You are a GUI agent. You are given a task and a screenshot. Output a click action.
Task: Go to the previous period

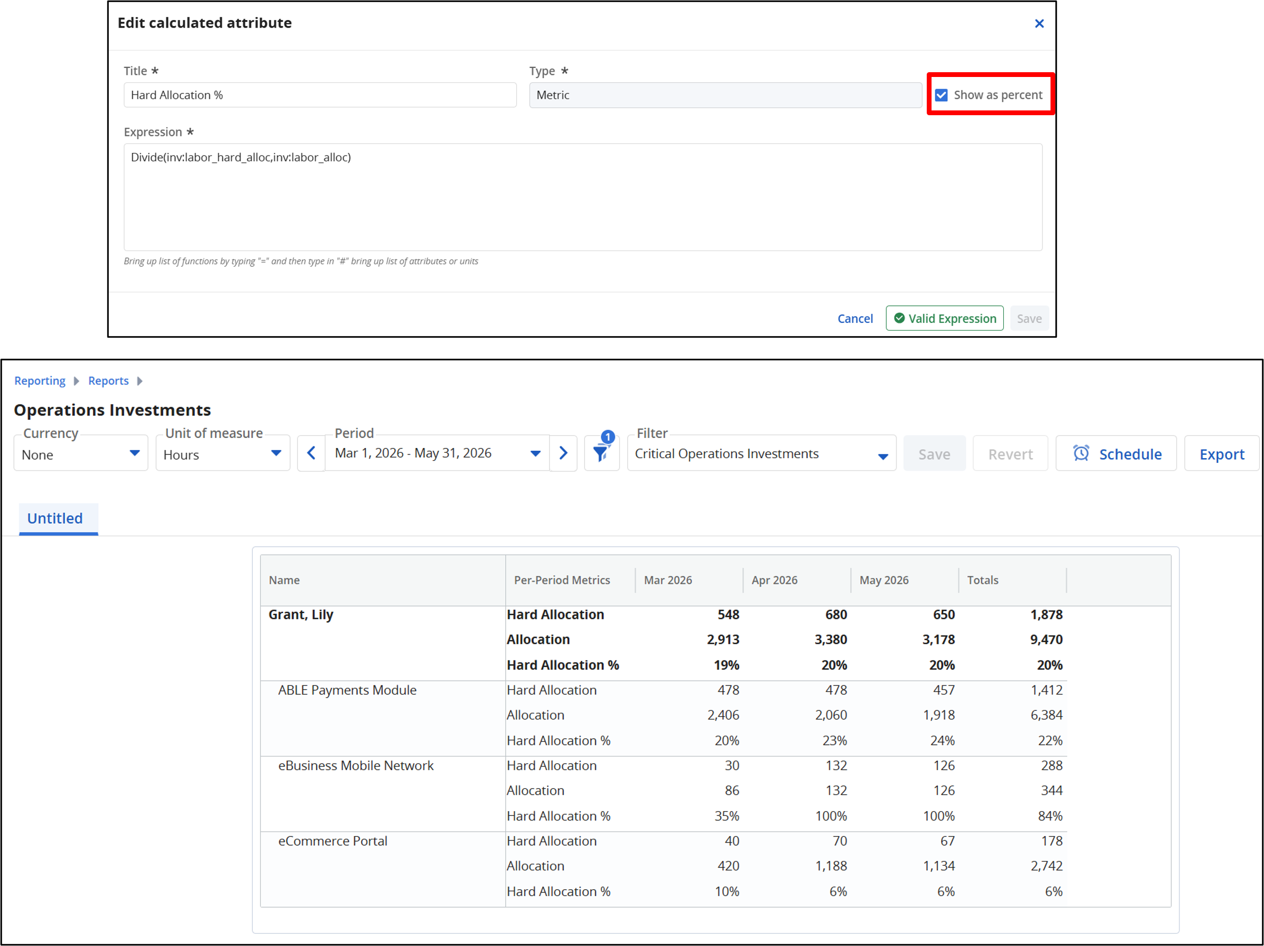tap(311, 453)
